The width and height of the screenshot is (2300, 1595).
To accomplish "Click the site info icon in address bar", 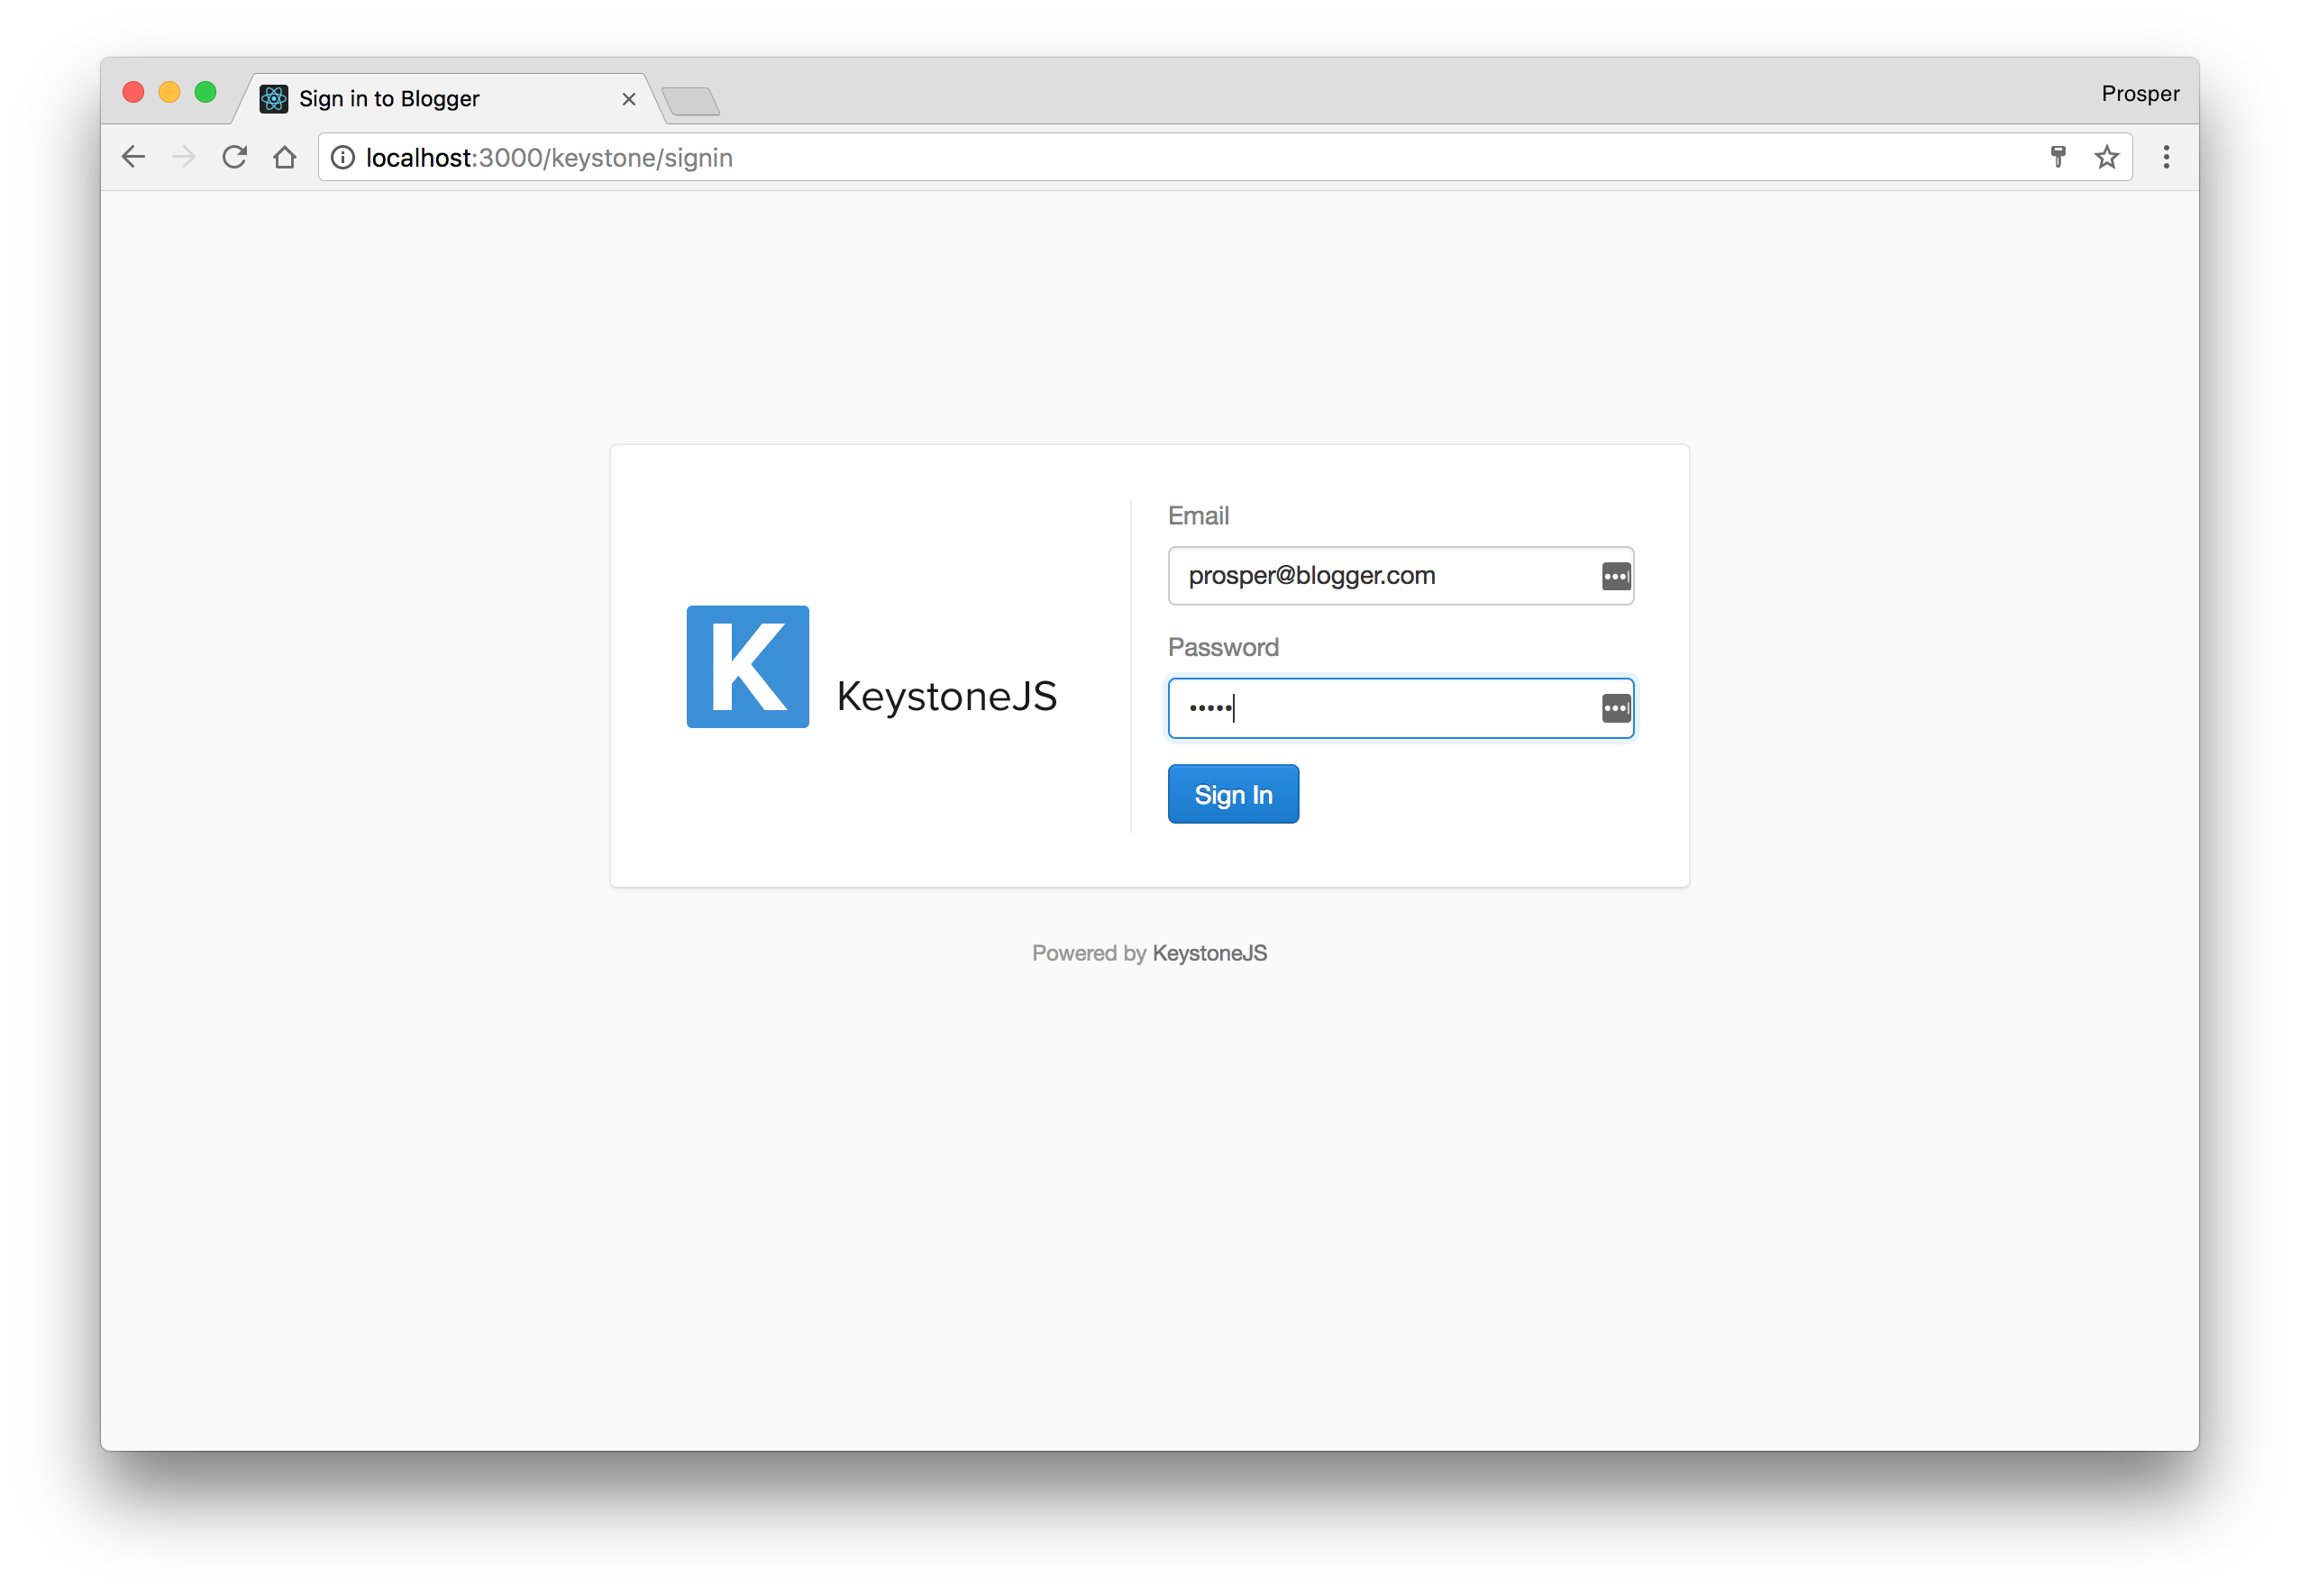I will [x=342, y=158].
